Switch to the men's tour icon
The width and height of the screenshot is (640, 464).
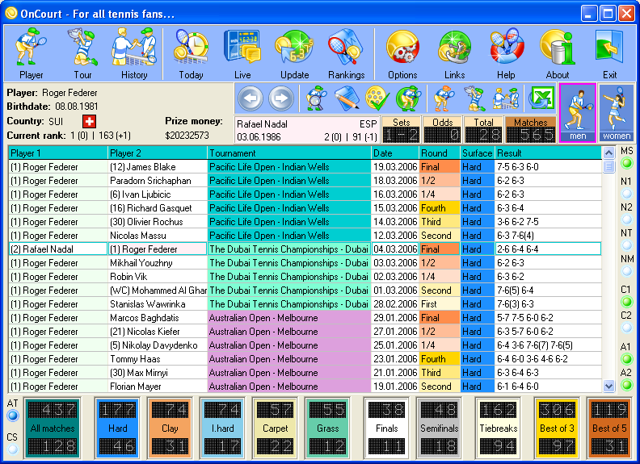(x=578, y=113)
